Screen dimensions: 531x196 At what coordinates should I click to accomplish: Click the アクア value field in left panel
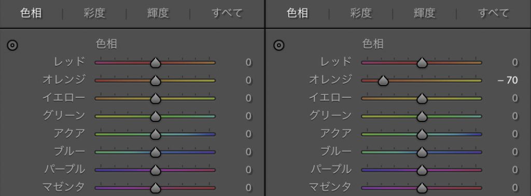[248, 134]
